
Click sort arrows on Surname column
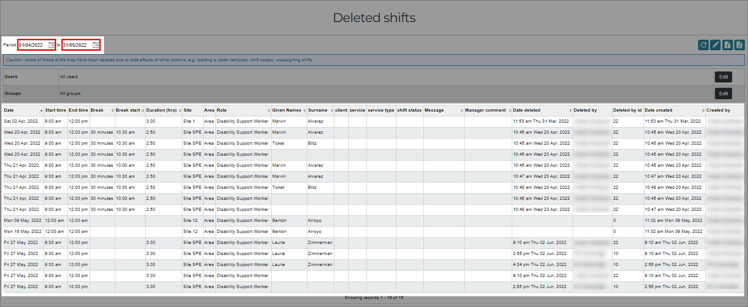click(x=332, y=110)
